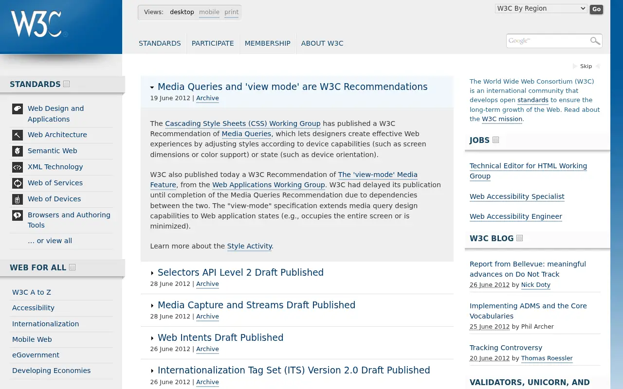Expand the Selectors API Level 2 news item

click(x=152, y=273)
